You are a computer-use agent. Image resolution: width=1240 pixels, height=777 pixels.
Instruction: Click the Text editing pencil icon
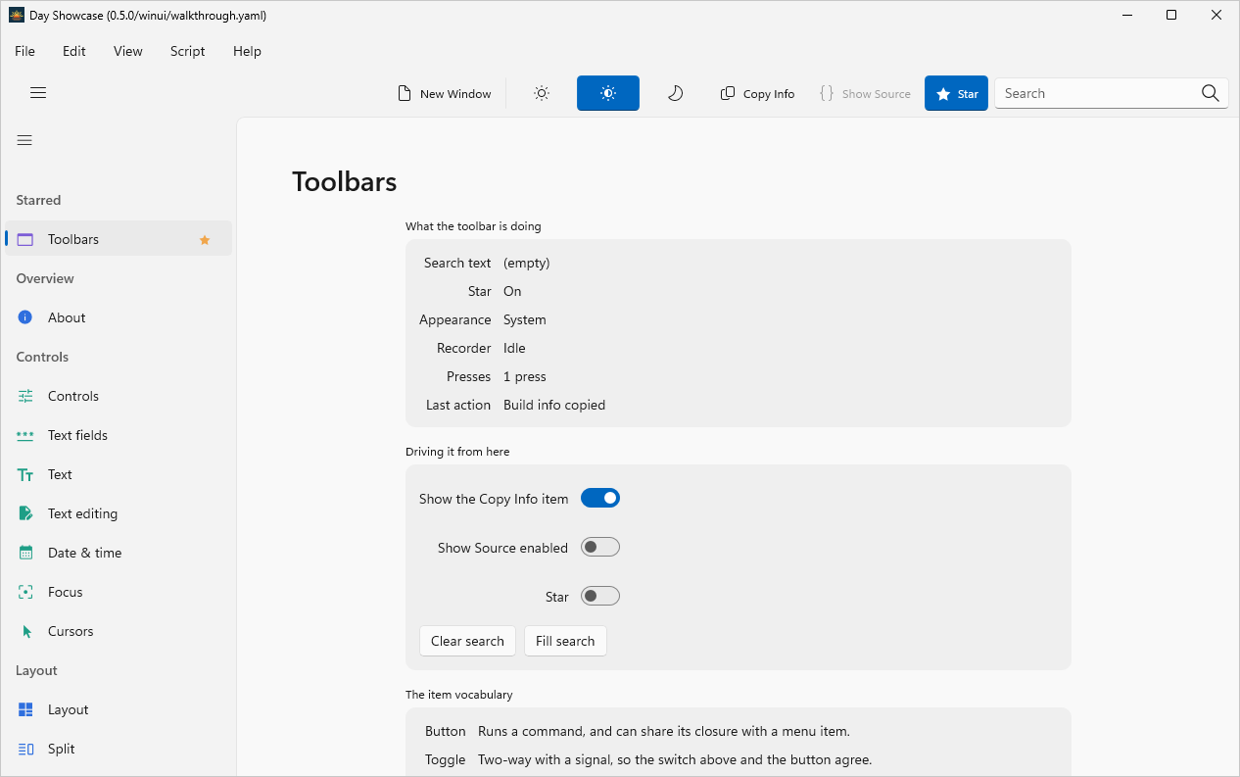(25, 513)
